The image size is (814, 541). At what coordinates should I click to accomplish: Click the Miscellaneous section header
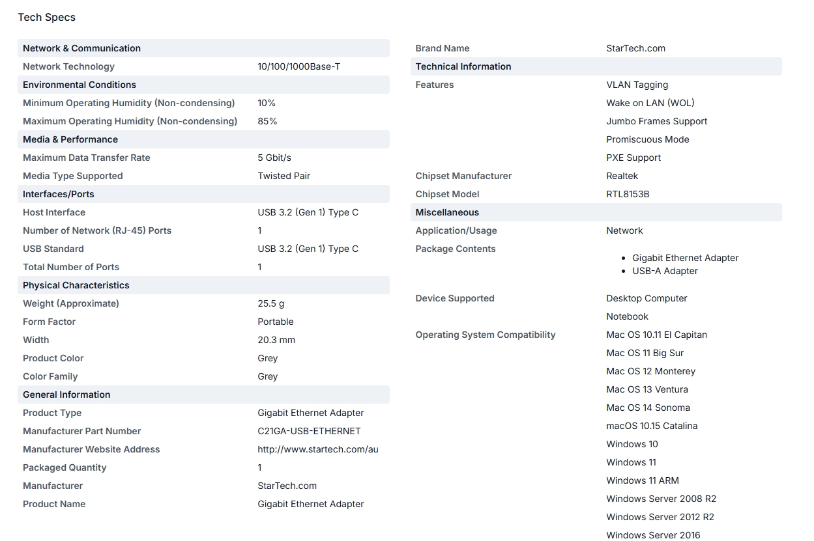pos(596,212)
